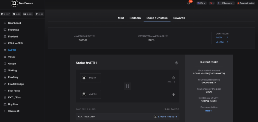This screenshot has width=258, height=122.
Task: Open the sfrxETH contract link
Action: pyautogui.click(x=220, y=42)
